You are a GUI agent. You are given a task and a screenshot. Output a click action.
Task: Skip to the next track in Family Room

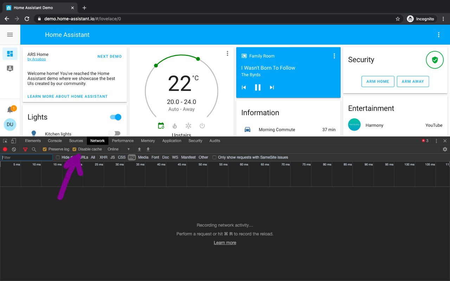[x=272, y=87]
